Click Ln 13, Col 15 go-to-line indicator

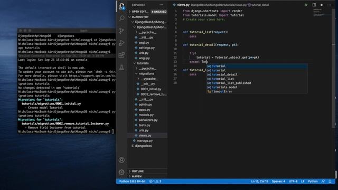pos(259,182)
